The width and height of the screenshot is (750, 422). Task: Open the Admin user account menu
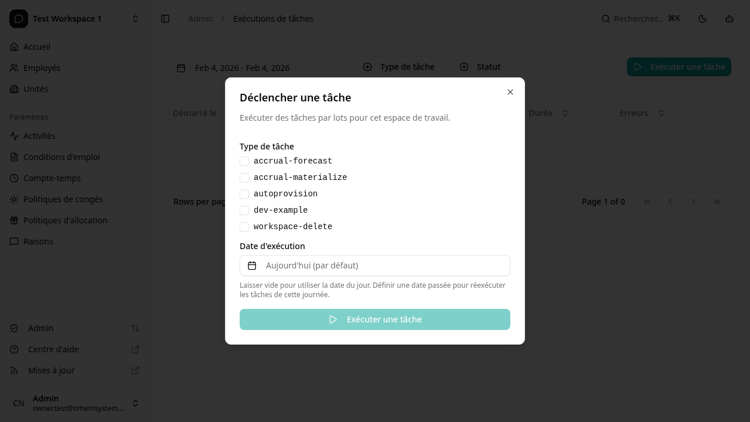[x=74, y=403]
